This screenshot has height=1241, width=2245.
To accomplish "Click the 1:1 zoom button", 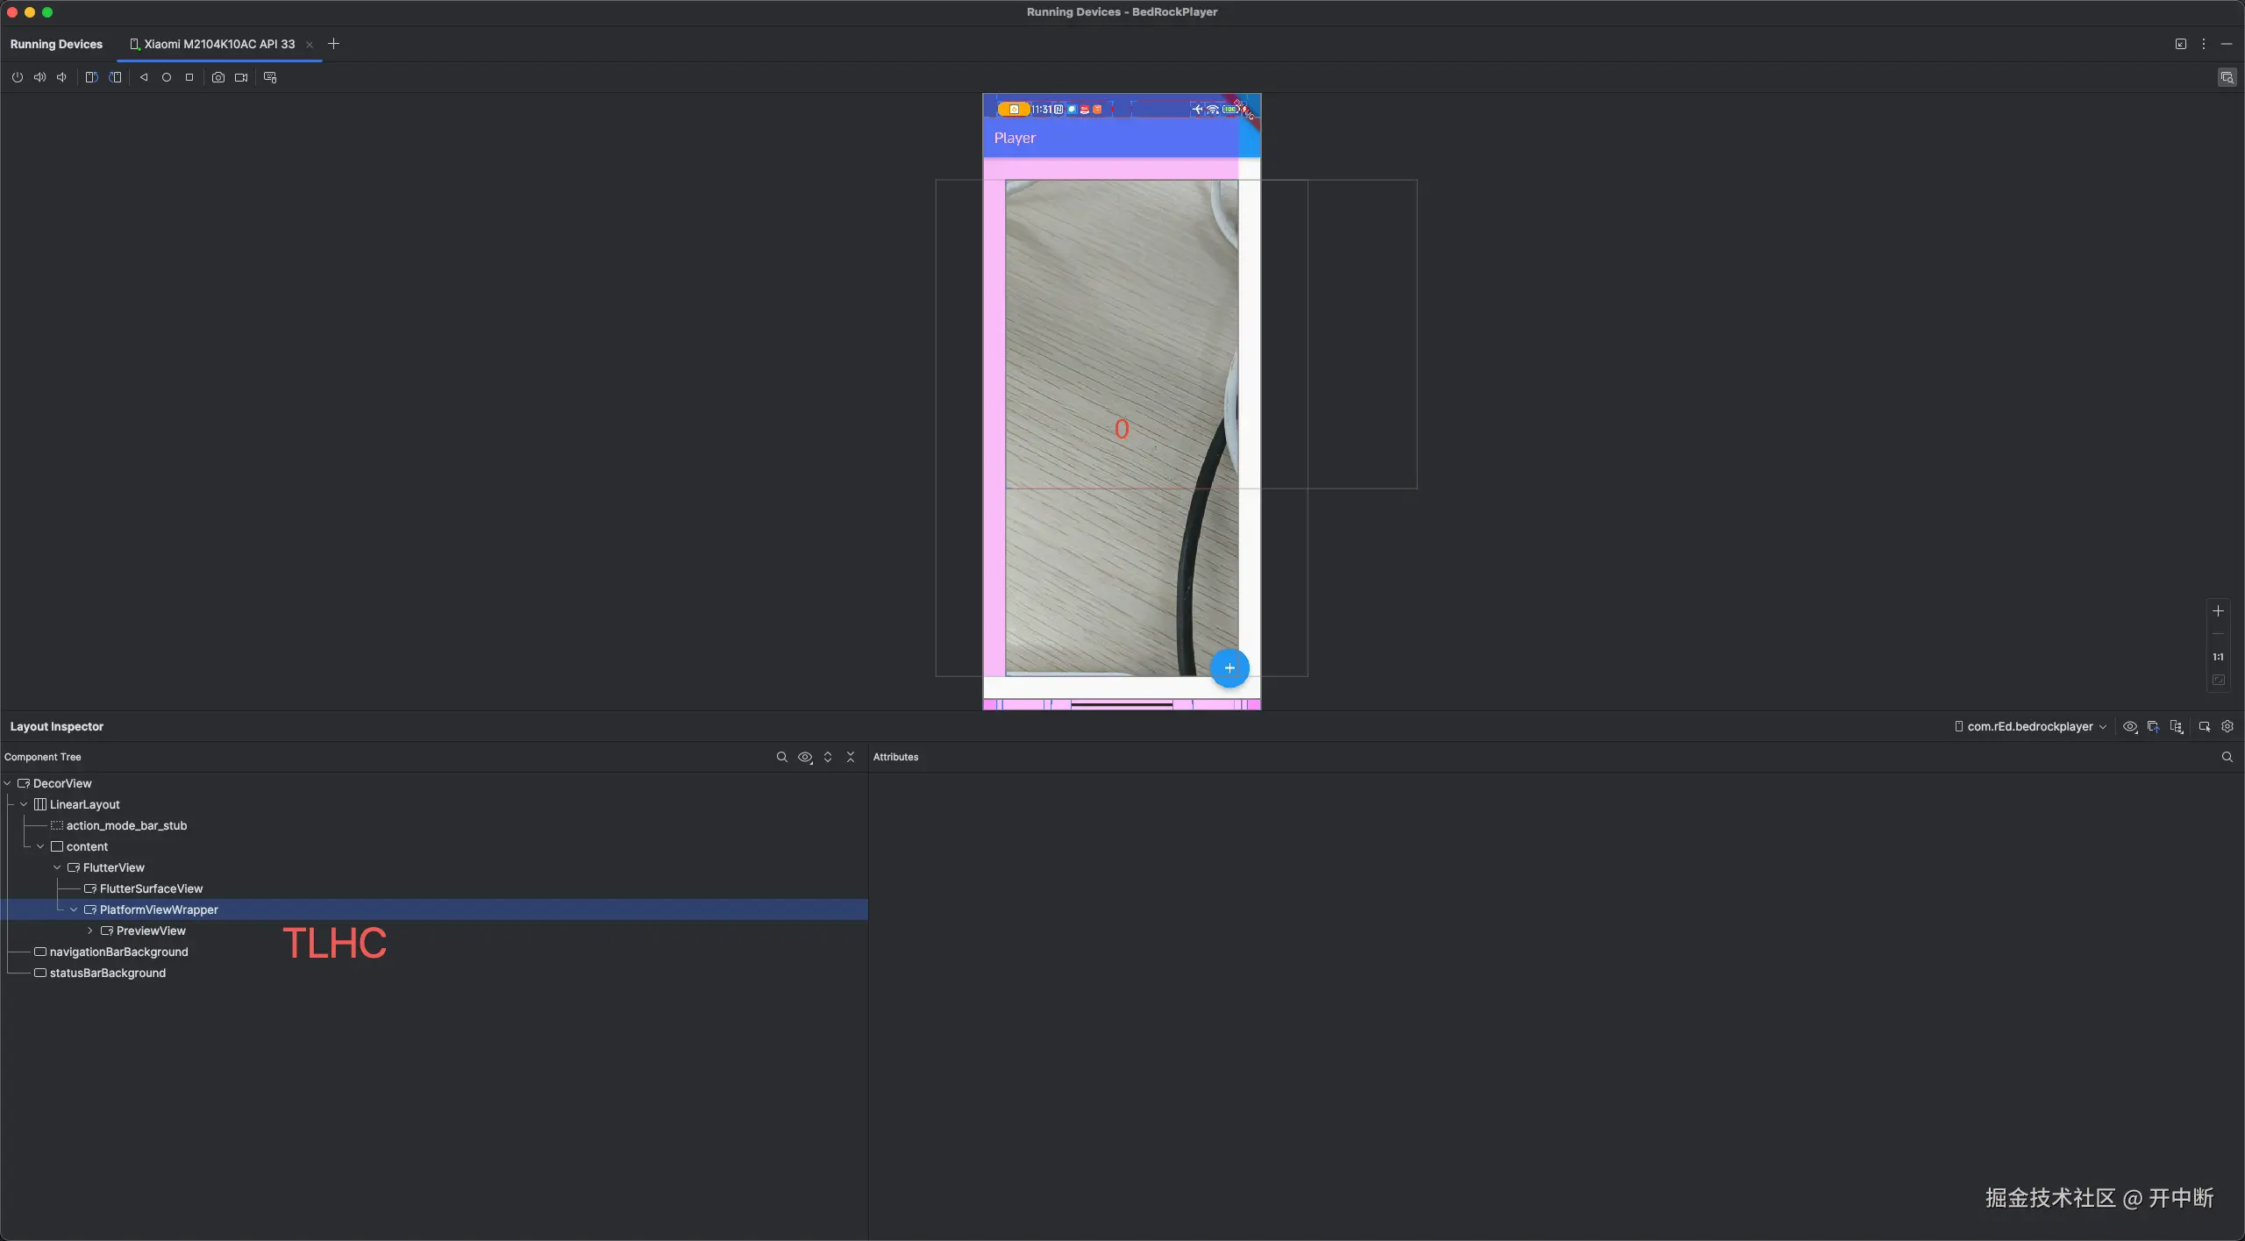I will click(x=2218, y=657).
